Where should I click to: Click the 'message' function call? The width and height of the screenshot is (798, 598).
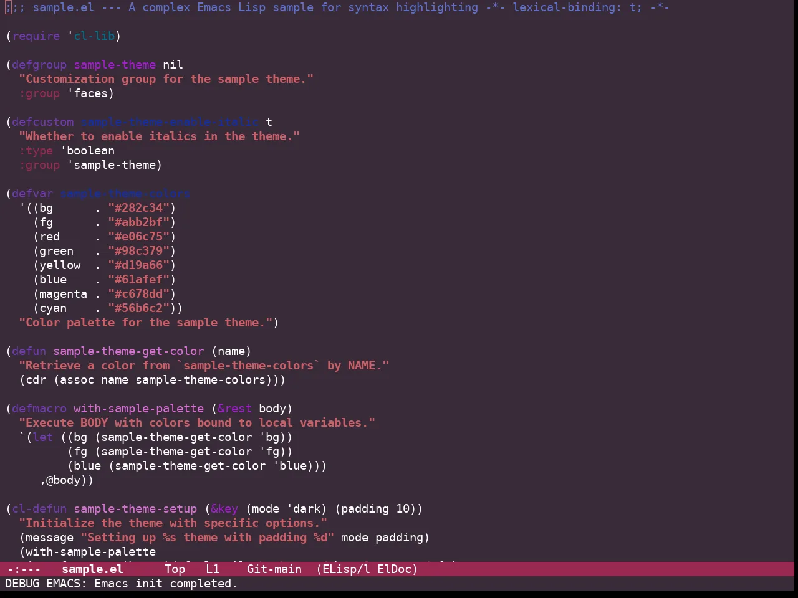[x=50, y=538]
